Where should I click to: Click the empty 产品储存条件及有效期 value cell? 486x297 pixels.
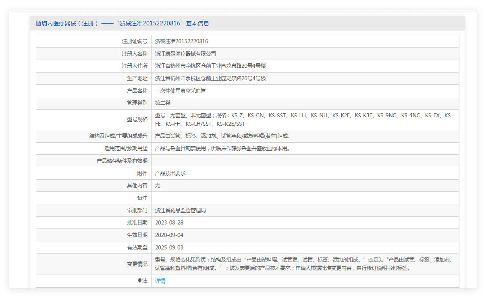[x=305, y=161]
